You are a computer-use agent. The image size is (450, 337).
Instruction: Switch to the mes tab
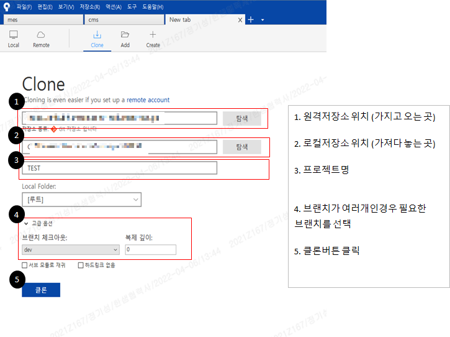point(43,19)
